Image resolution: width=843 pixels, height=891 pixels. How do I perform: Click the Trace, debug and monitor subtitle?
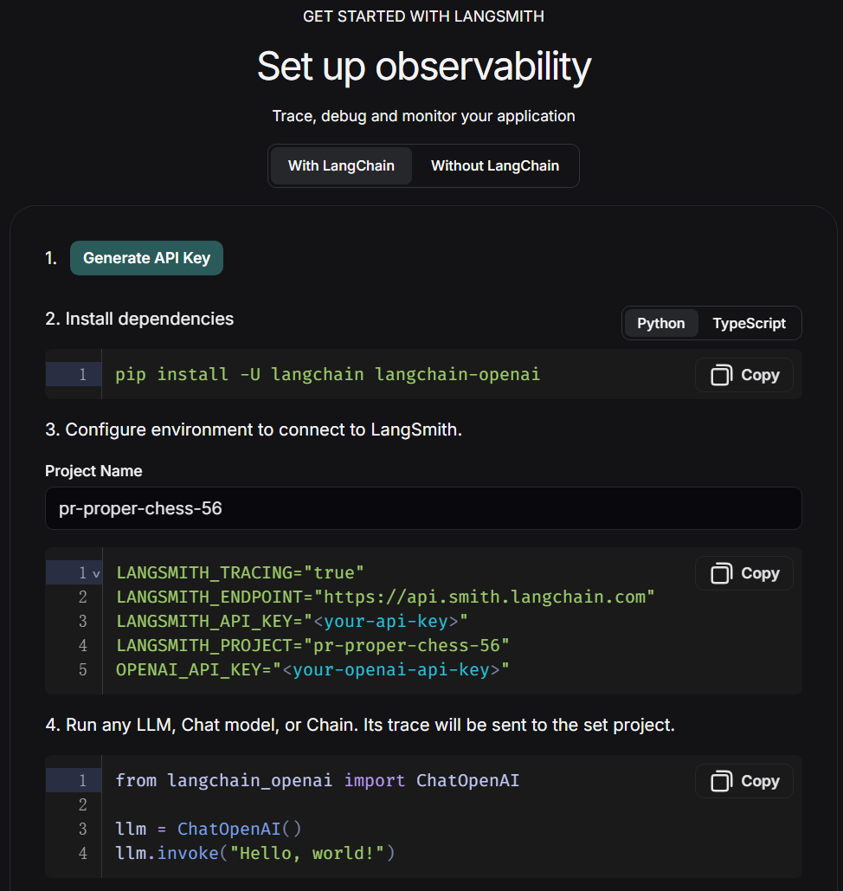coord(424,116)
